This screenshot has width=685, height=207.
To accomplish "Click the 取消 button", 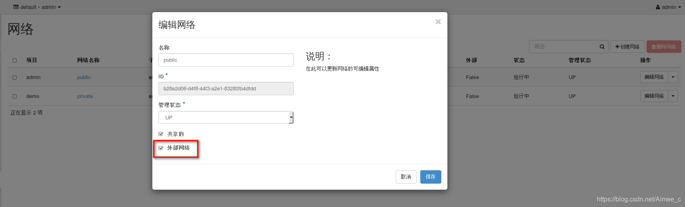I will [x=406, y=177].
